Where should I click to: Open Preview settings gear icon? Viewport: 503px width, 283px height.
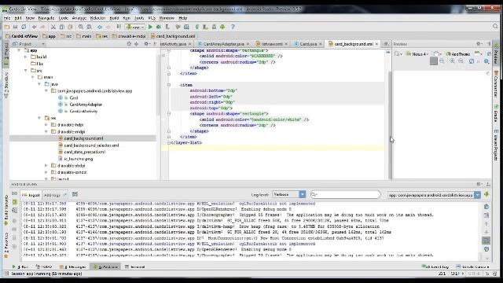[x=479, y=44]
